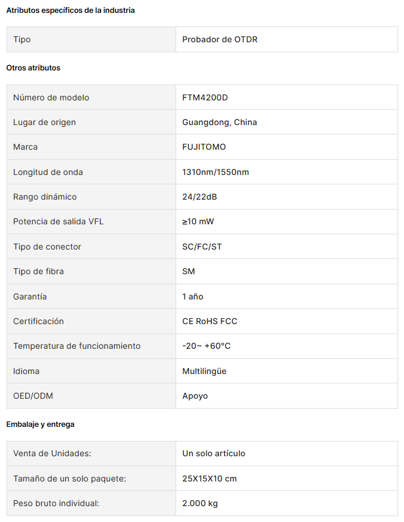Click the 'CE RoHS FCC' certification value
This screenshot has width=404, height=522.
point(210,321)
